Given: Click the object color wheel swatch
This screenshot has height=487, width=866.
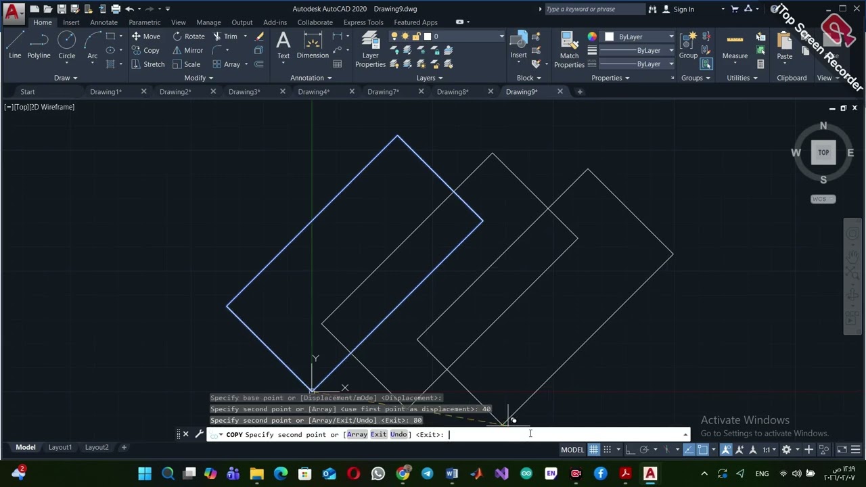Looking at the screenshot, I should pyautogui.click(x=592, y=37).
